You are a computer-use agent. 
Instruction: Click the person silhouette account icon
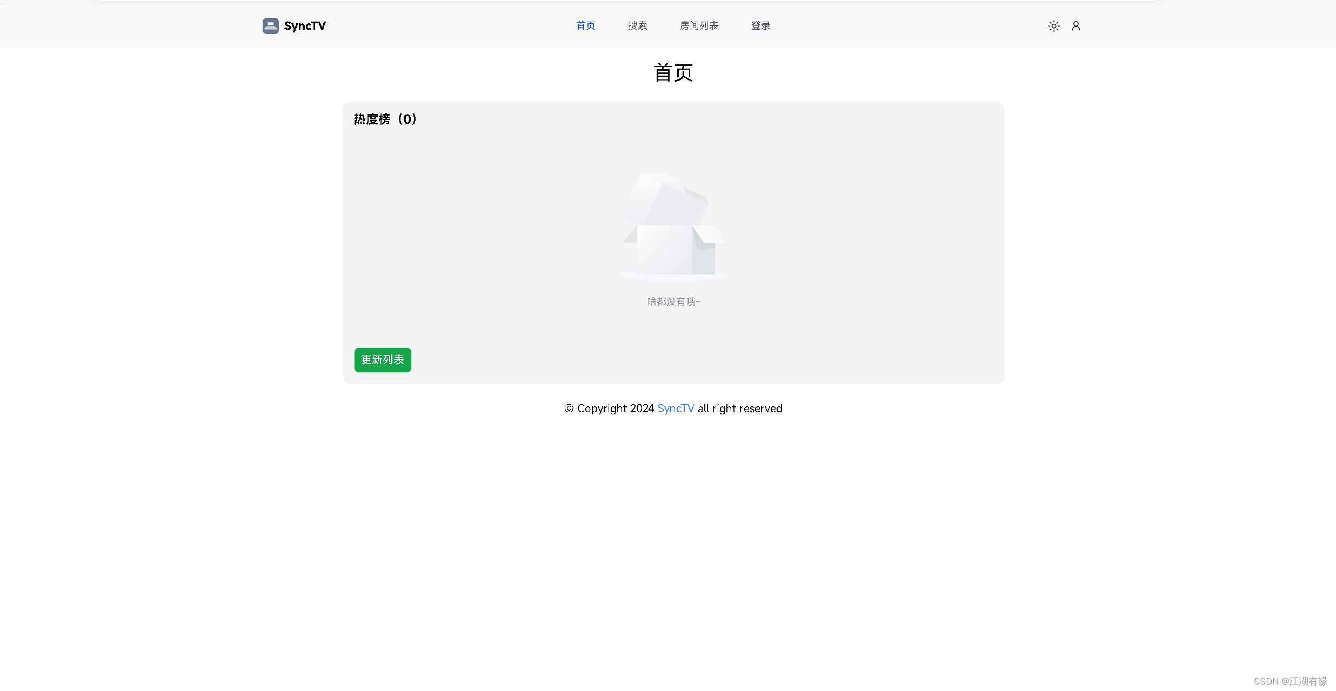click(x=1076, y=25)
